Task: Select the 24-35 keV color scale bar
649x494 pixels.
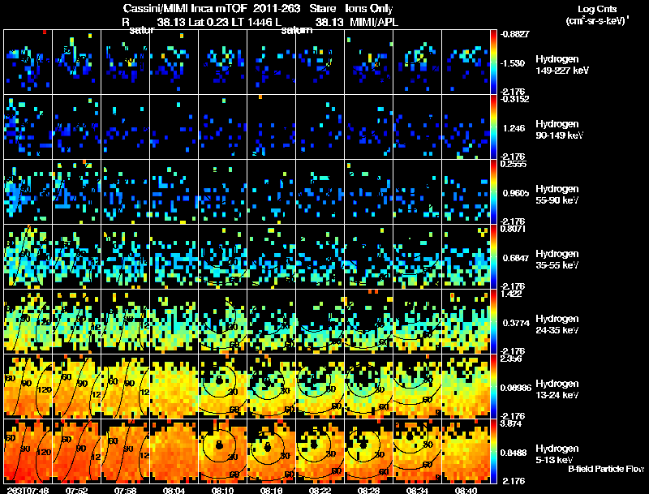Action: pyautogui.click(x=495, y=321)
